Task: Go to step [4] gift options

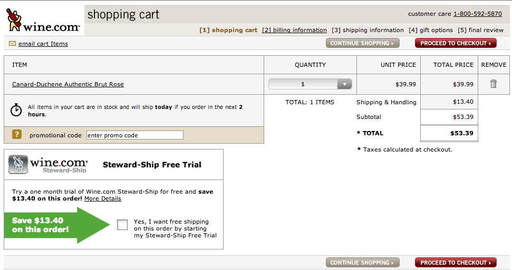Action: point(431,30)
